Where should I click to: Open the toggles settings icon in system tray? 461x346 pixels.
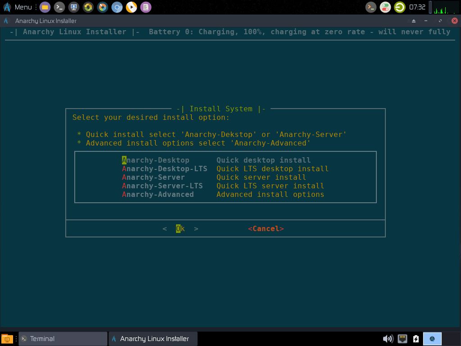coord(384,7)
